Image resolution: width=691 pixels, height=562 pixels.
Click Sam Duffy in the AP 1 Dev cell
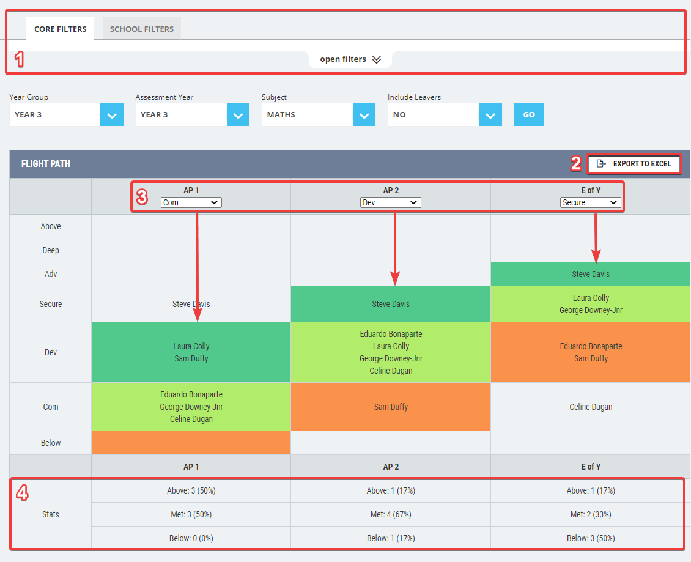click(191, 359)
